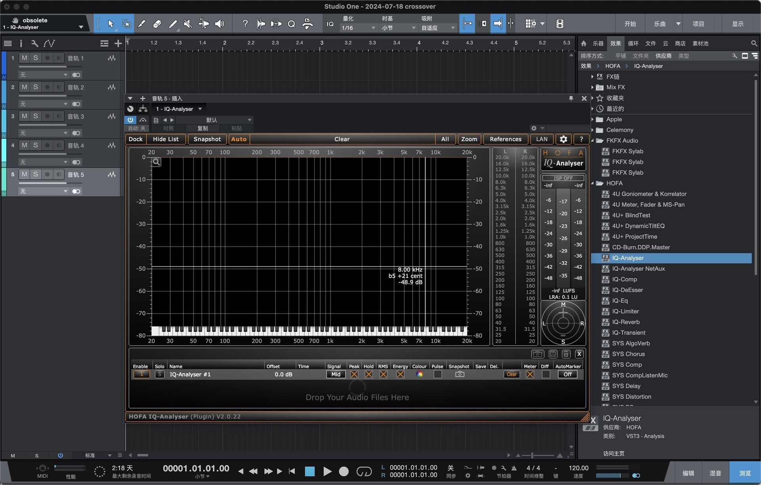Select the Eraser tool
This screenshot has width=761, height=485.
click(157, 24)
